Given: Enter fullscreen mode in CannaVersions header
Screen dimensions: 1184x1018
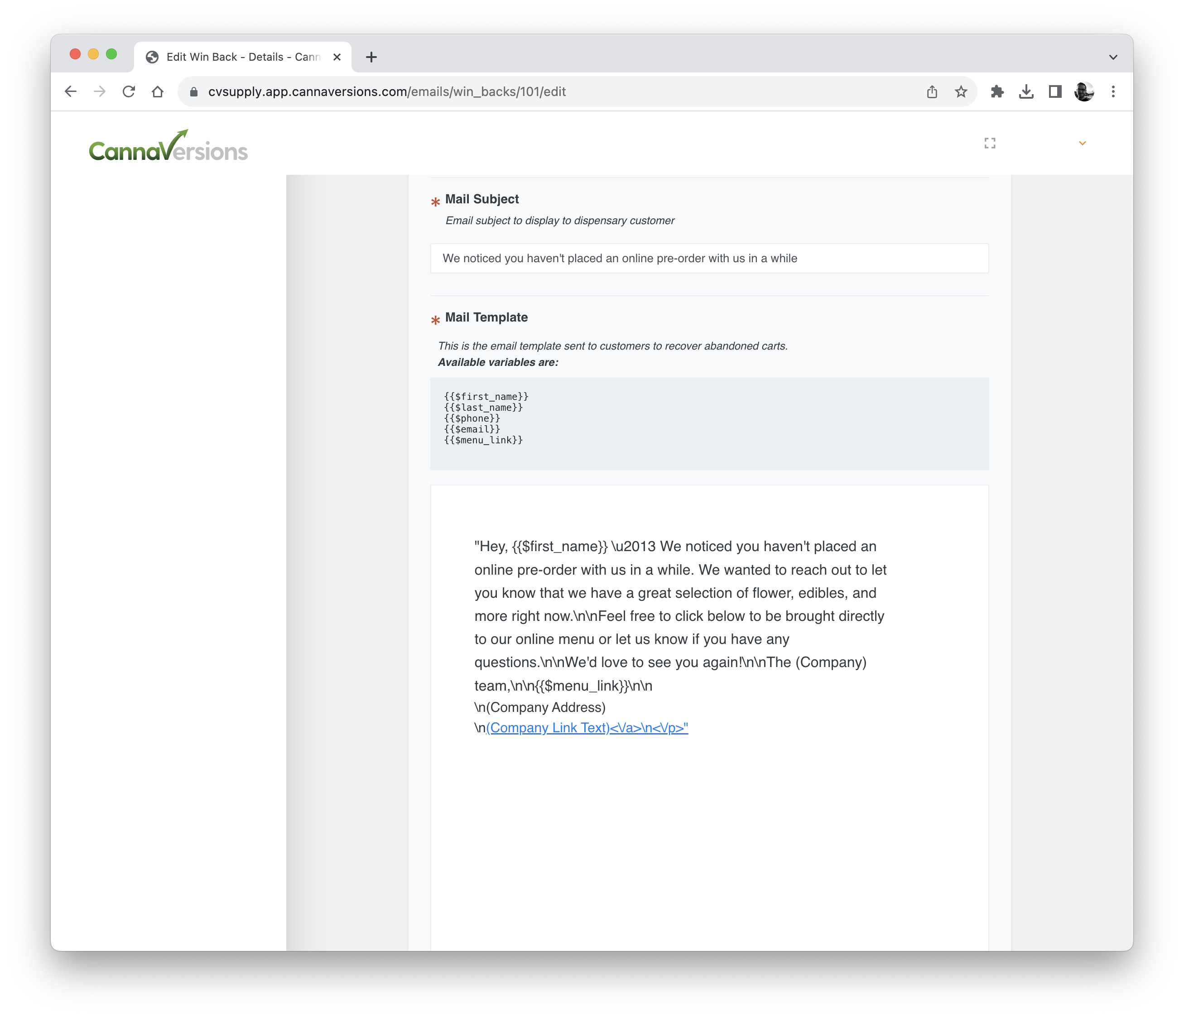Looking at the screenshot, I should coord(990,144).
